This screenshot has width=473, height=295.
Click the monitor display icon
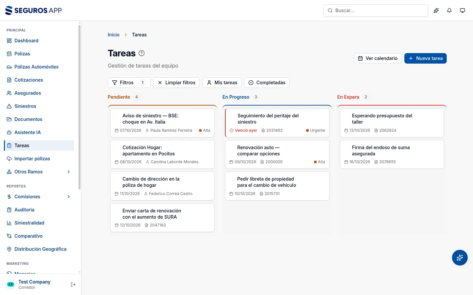pos(462,10)
